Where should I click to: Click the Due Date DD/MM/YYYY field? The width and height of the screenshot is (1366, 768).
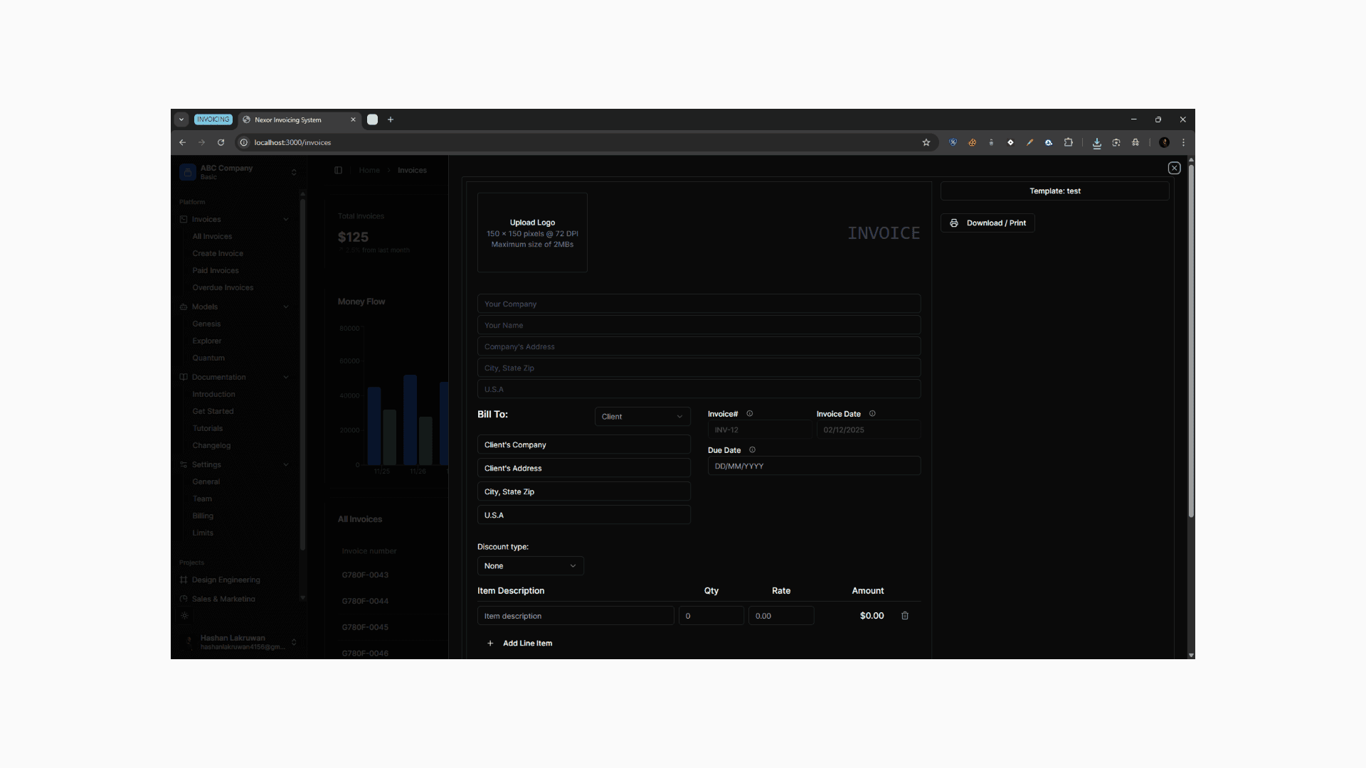pyautogui.click(x=814, y=466)
